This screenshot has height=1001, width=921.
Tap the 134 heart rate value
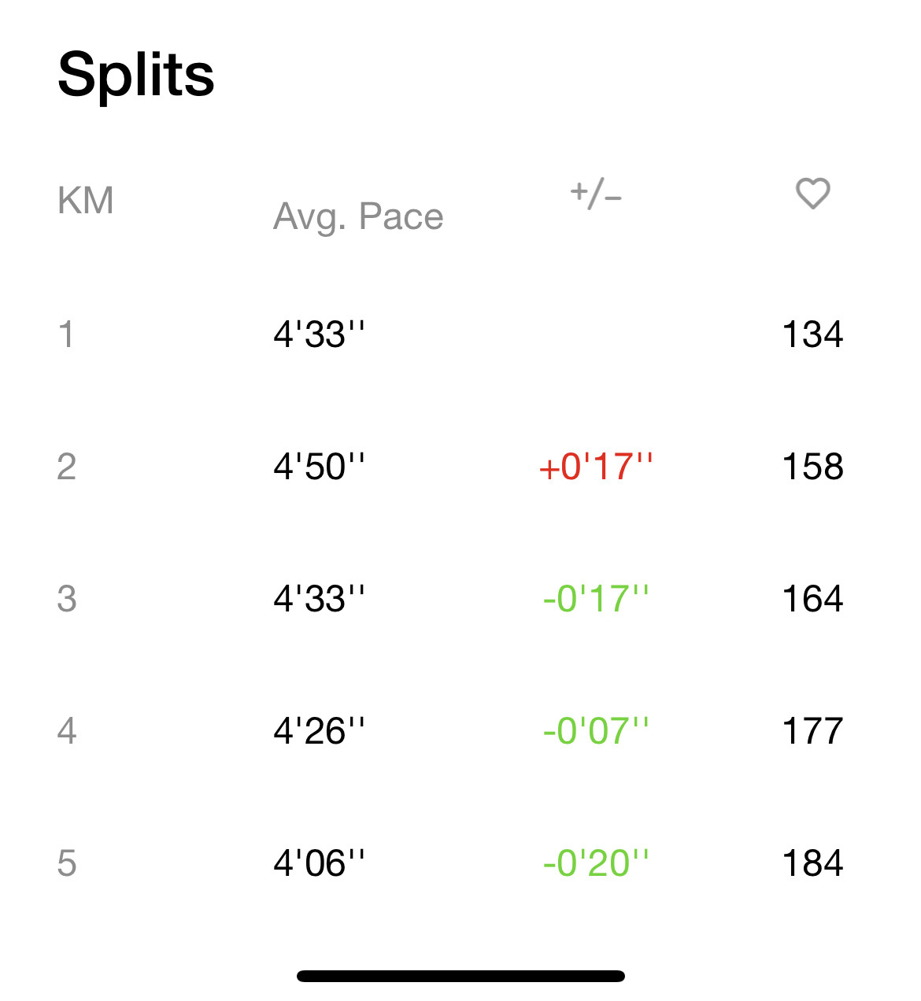pos(812,334)
